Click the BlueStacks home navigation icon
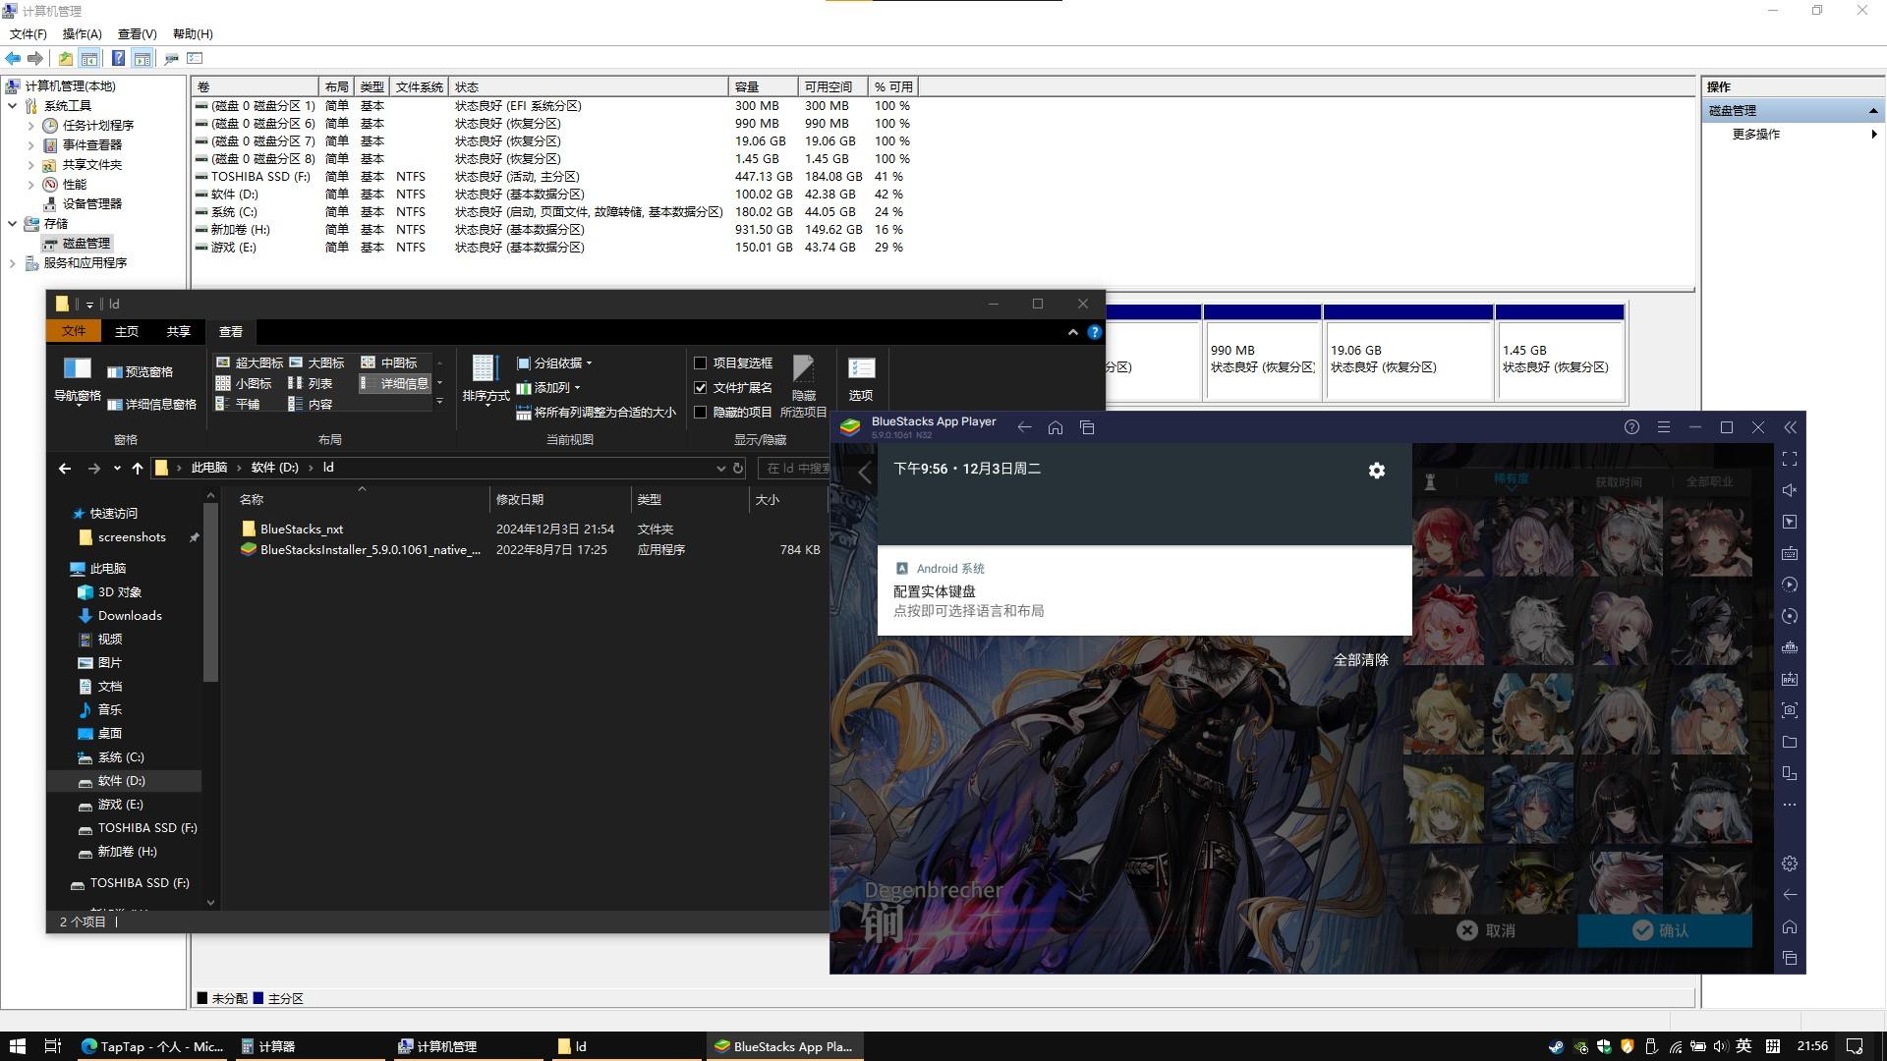The width and height of the screenshot is (1887, 1061). (1057, 427)
